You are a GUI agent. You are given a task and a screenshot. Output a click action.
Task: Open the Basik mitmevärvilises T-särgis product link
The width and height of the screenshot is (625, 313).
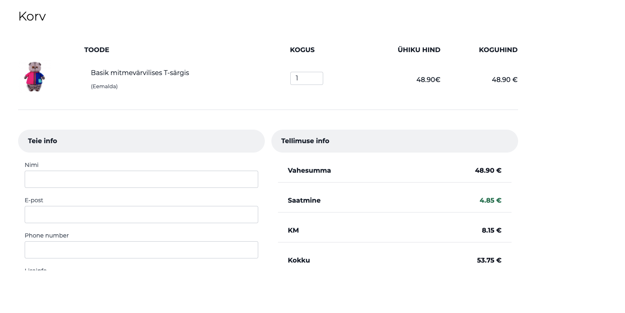click(140, 73)
